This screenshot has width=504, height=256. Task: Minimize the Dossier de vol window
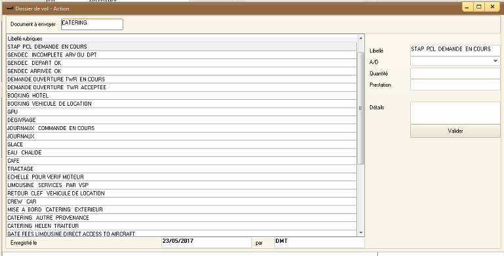(x=467, y=7)
